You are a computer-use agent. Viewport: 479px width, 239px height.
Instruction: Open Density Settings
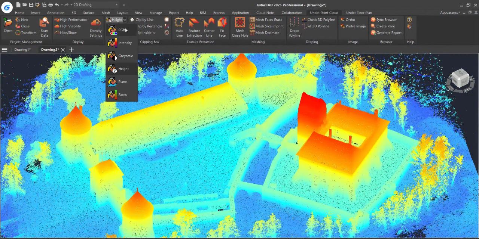(x=96, y=28)
